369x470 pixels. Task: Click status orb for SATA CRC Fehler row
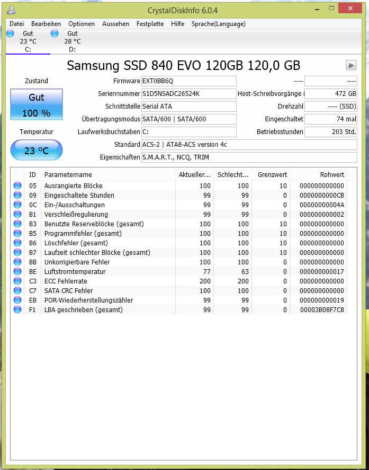coord(17,290)
